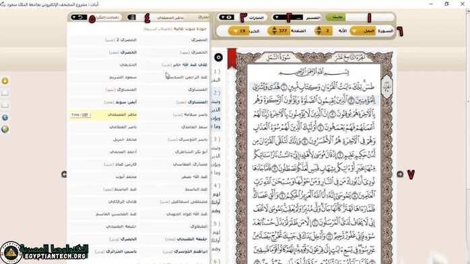Click the red bookmark ribbon on the page
Image resolution: width=470 pixels, height=264 pixels.
click(x=232, y=59)
